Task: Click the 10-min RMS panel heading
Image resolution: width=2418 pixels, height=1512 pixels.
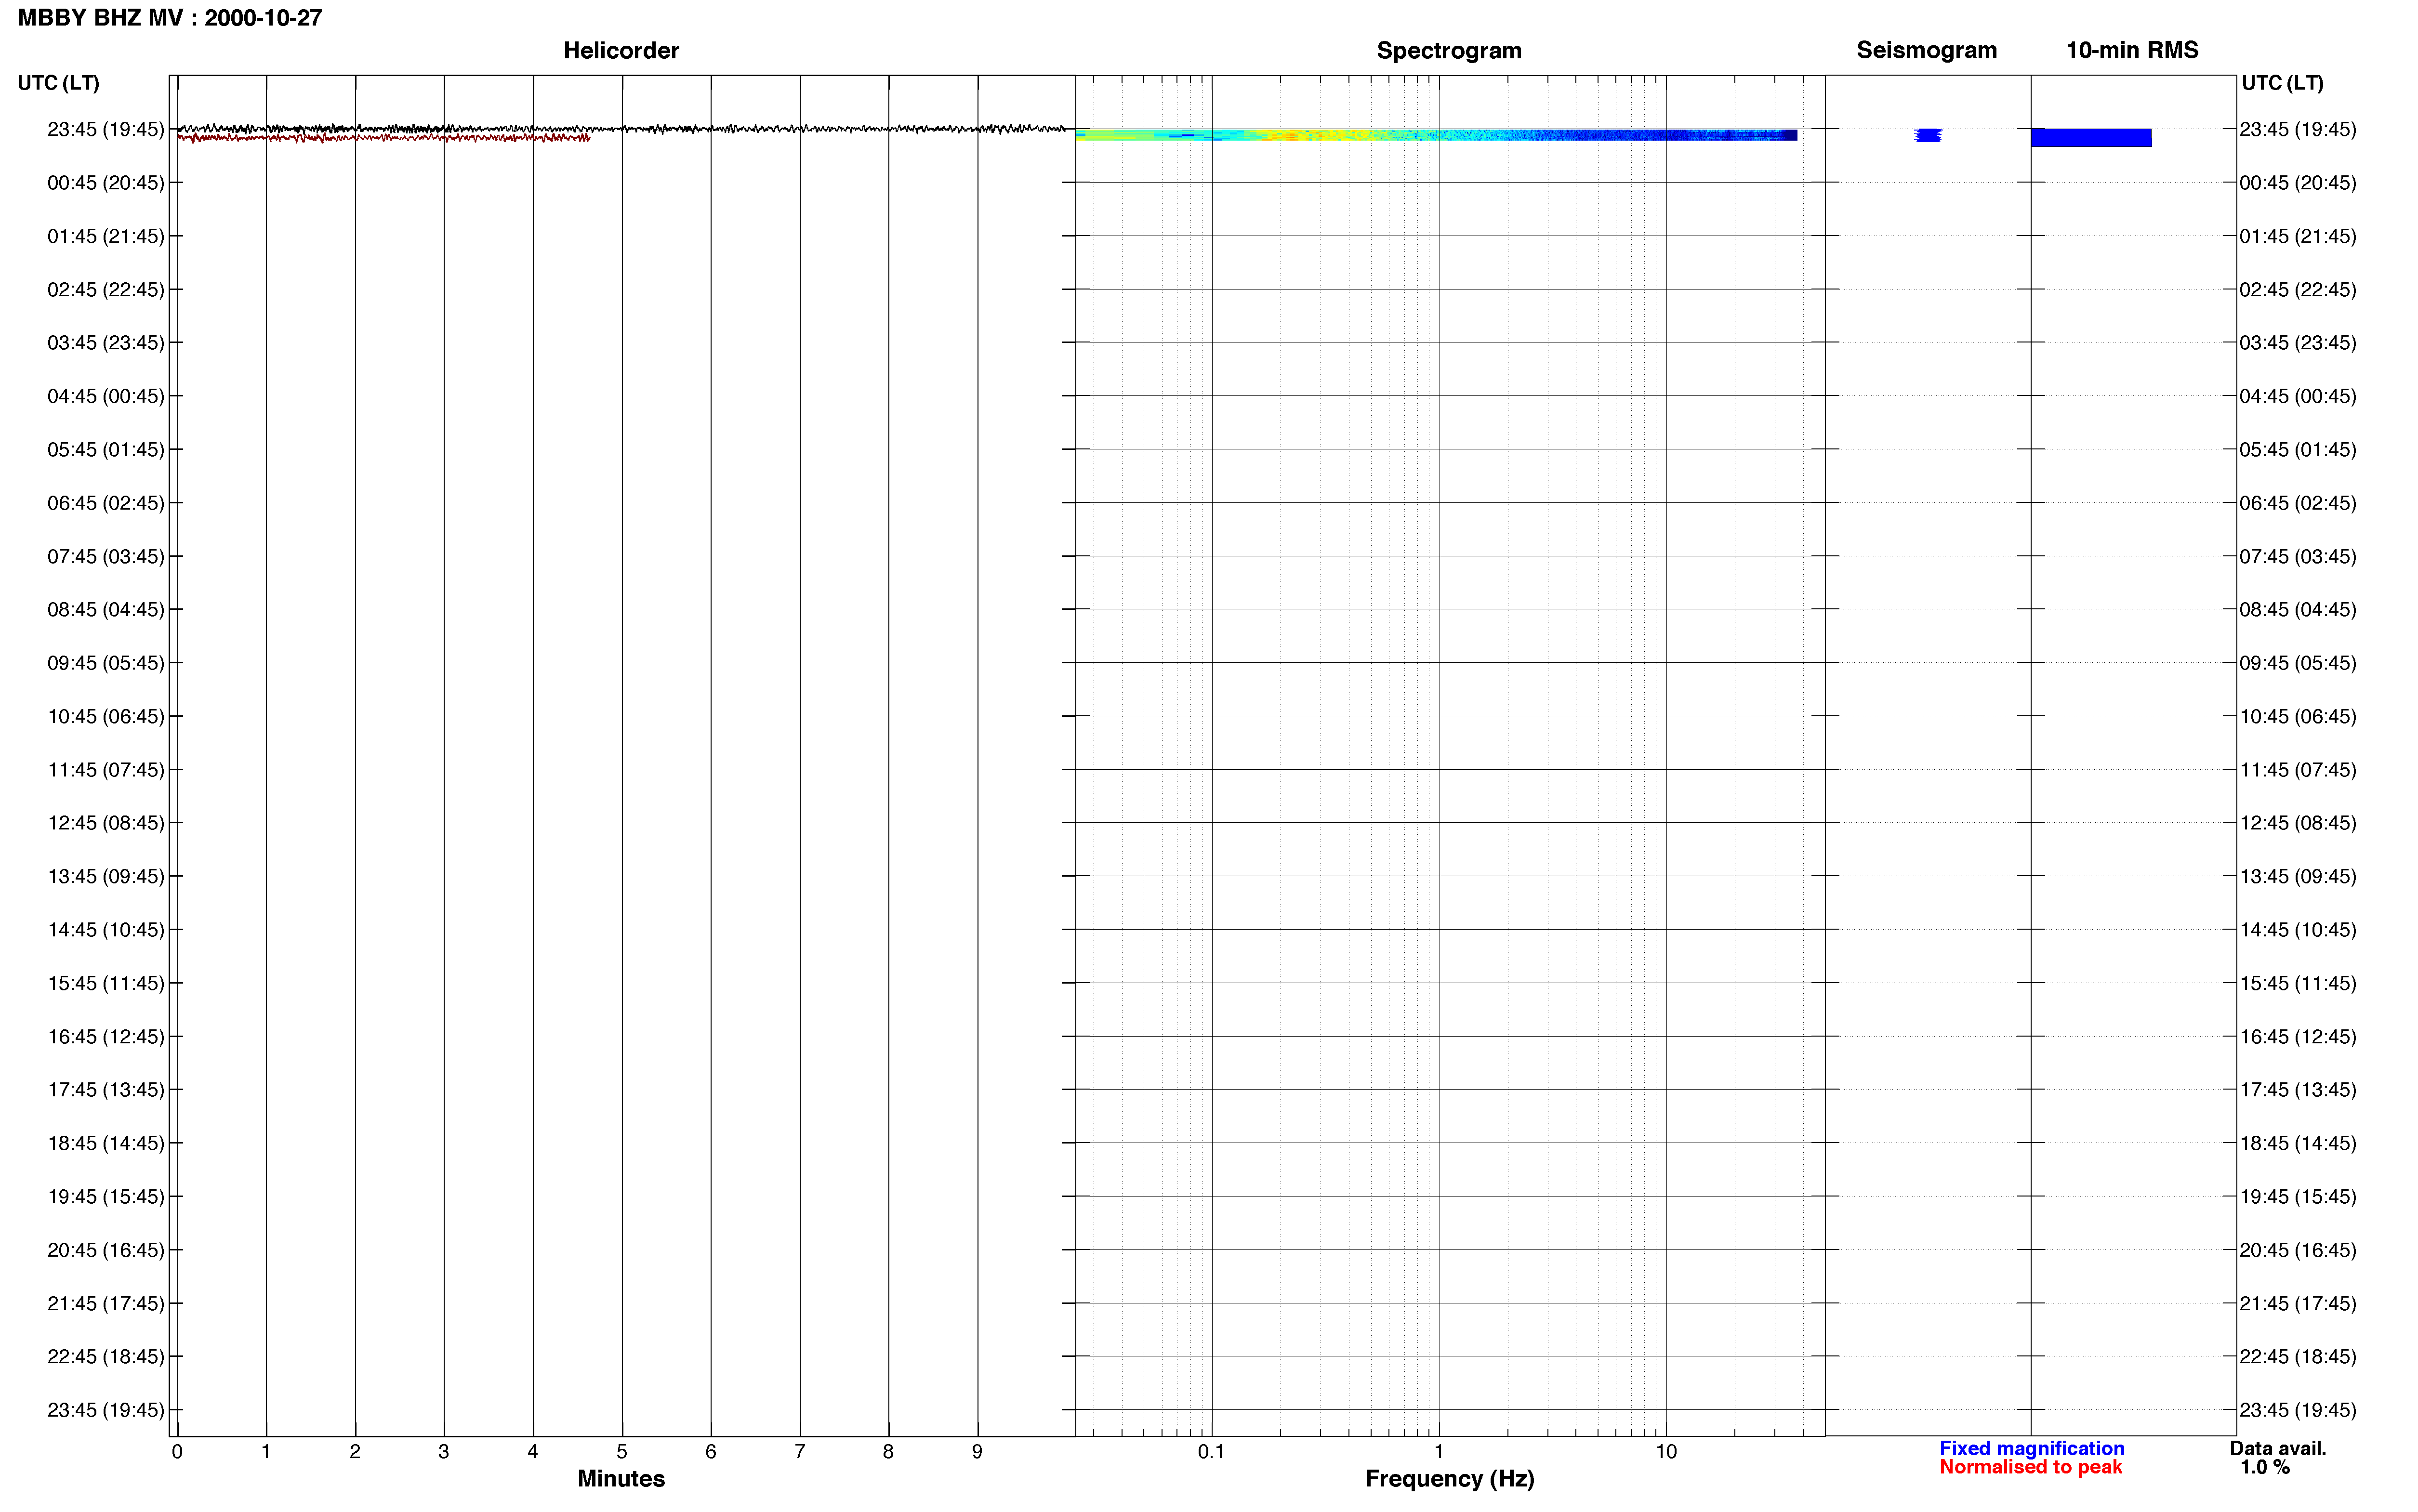Action: pos(2132,50)
